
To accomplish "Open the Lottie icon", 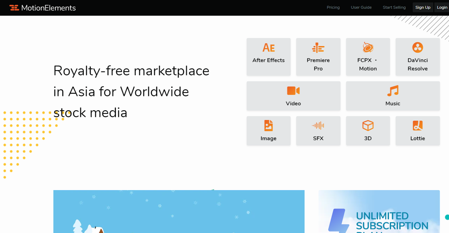I will click(x=418, y=126).
